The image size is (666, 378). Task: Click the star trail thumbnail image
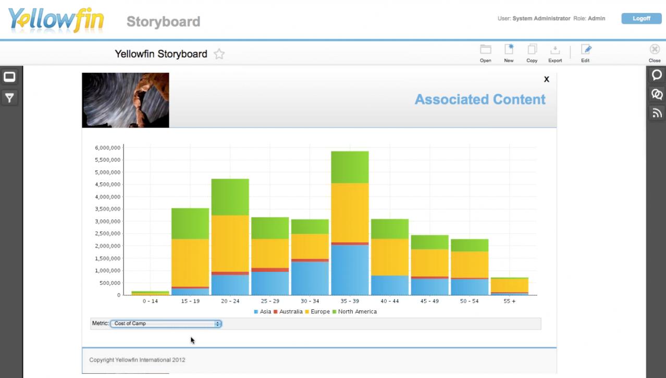pyautogui.click(x=126, y=100)
